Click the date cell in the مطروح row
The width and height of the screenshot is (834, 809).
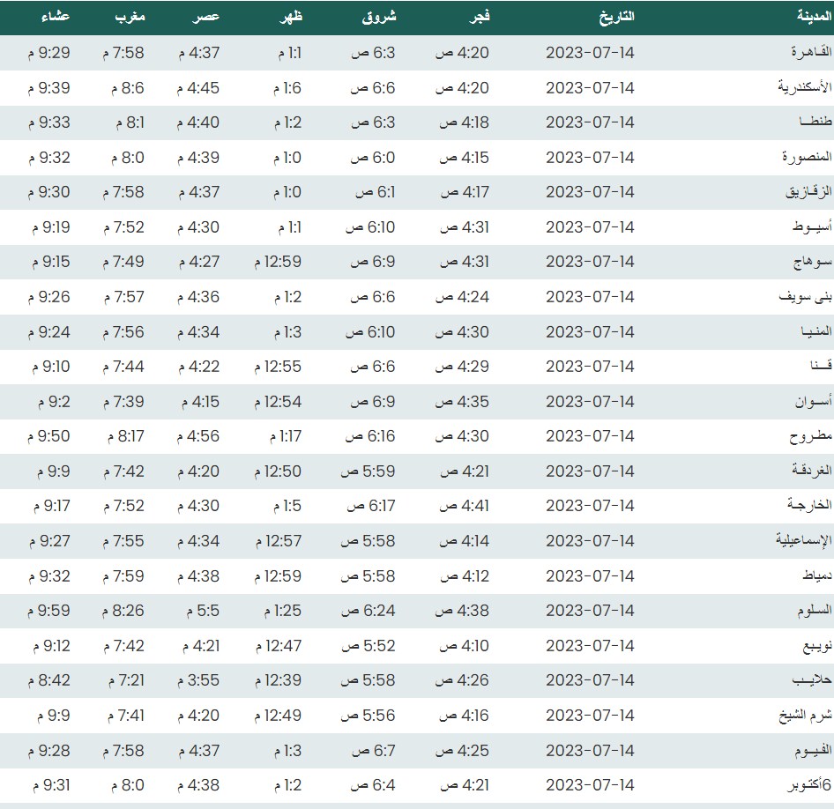point(590,436)
